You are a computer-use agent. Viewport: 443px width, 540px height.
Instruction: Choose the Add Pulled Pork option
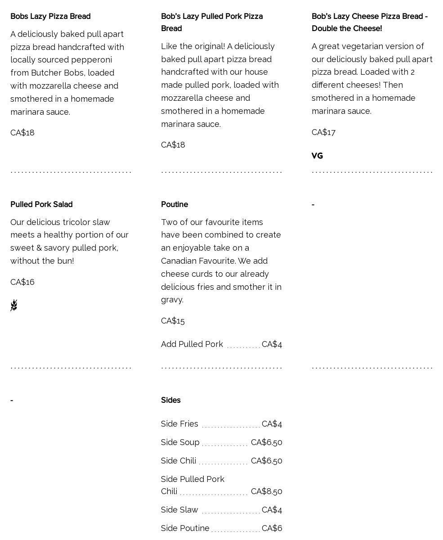[192, 344]
